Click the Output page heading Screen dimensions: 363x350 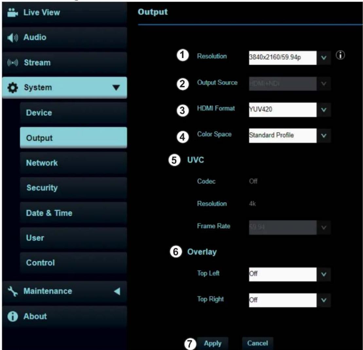tap(153, 12)
